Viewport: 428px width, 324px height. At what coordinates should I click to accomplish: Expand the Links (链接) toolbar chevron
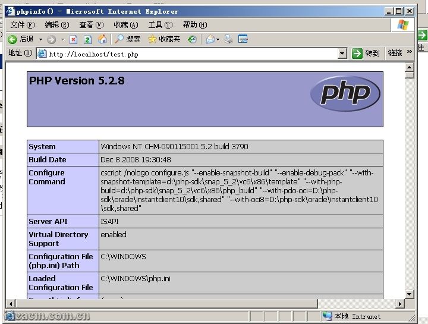tap(410, 52)
